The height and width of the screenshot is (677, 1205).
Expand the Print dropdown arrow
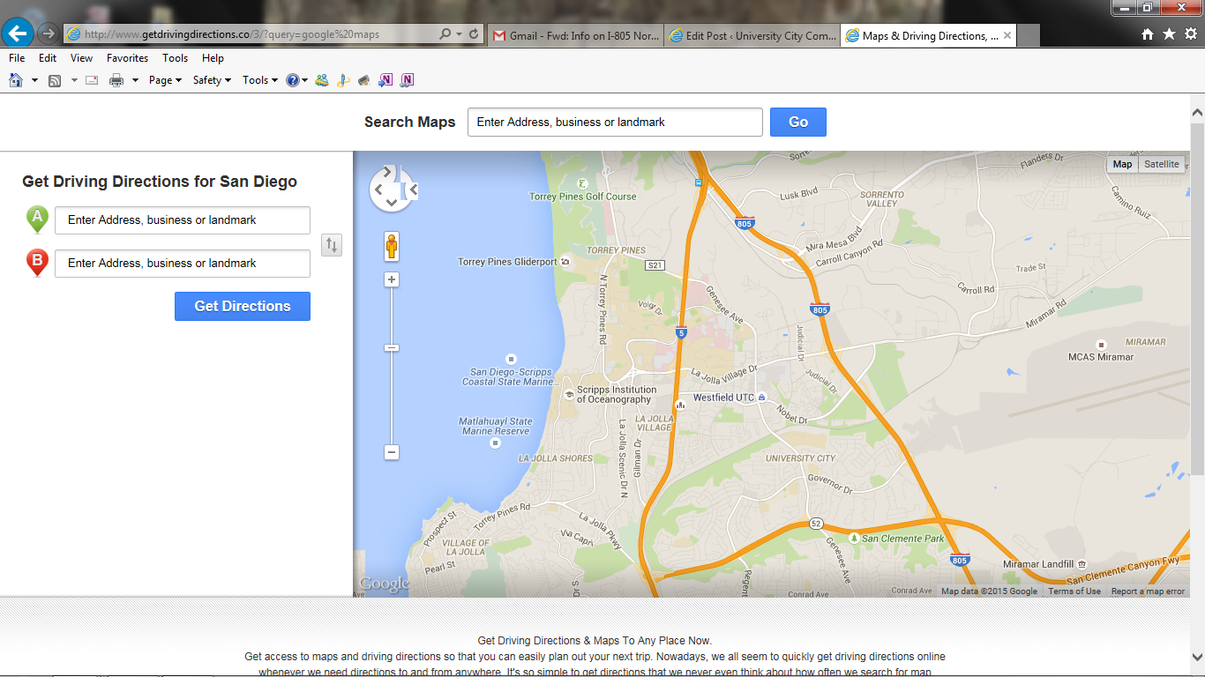[135, 80]
